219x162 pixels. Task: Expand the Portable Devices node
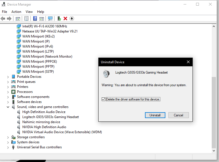8,77
